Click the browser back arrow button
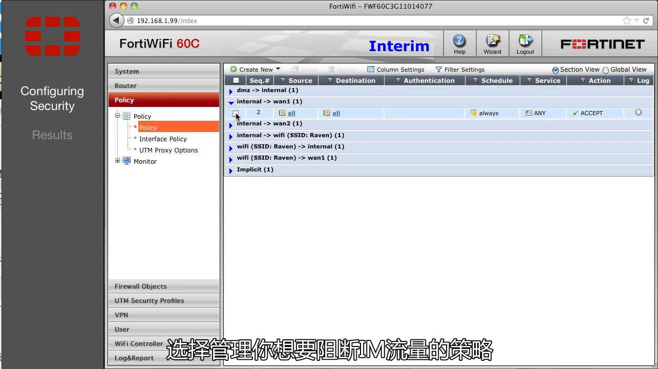658x369 pixels. 117,20
